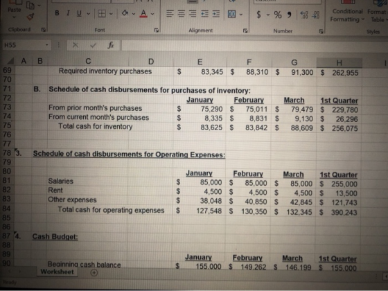Apply the red Font Color swatch
This screenshot has width=388, height=291.
tap(143, 13)
